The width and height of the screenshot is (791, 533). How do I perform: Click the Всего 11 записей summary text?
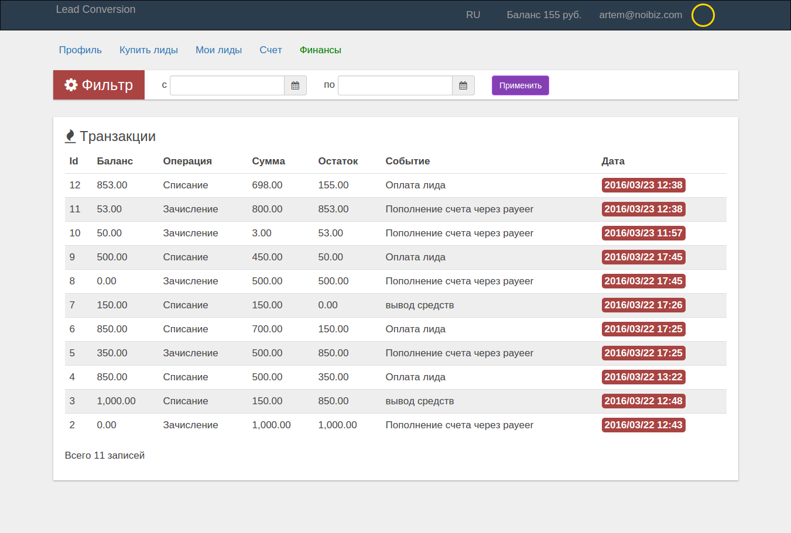click(105, 455)
